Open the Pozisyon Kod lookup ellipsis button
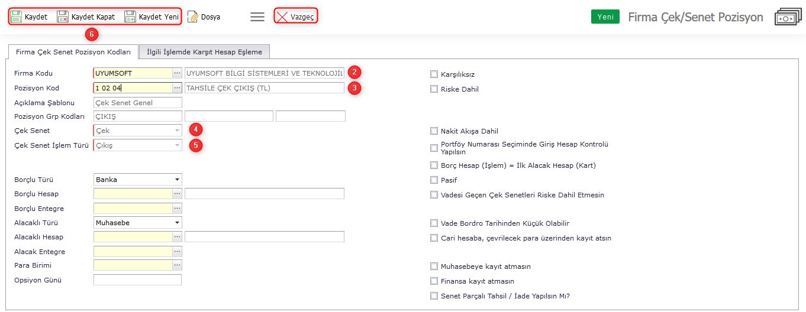The width and height of the screenshot is (806, 312). coord(177,88)
